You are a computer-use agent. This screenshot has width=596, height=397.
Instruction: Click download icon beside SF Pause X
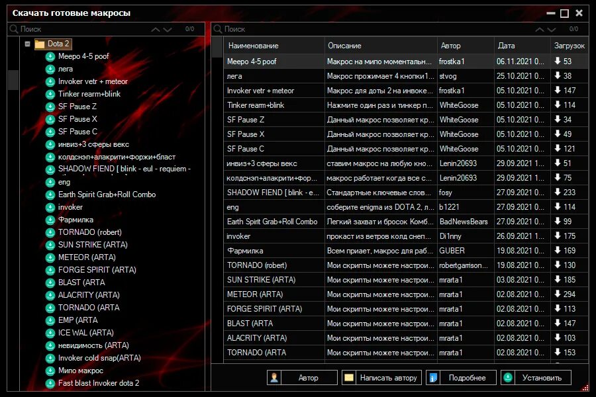50,119
